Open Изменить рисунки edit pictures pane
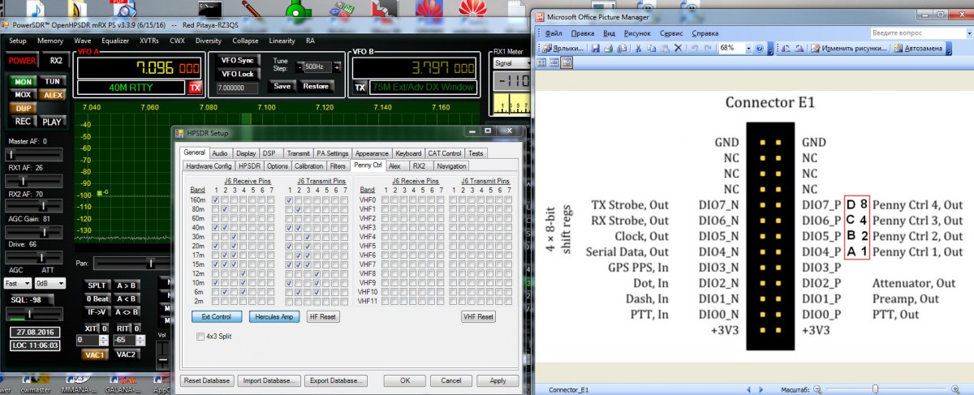Screen dimensions: 974x395 coord(850,48)
